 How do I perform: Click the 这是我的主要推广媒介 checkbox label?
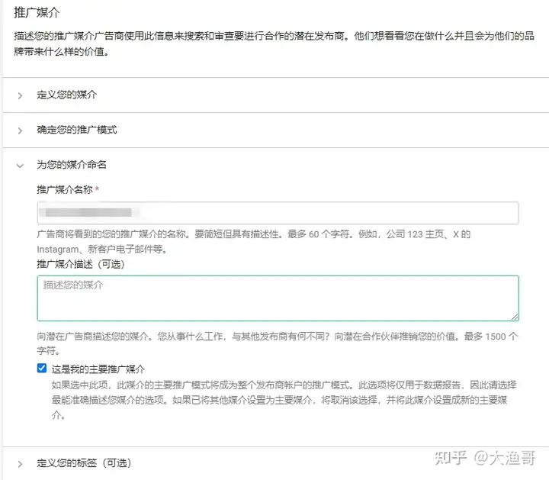pos(98,369)
